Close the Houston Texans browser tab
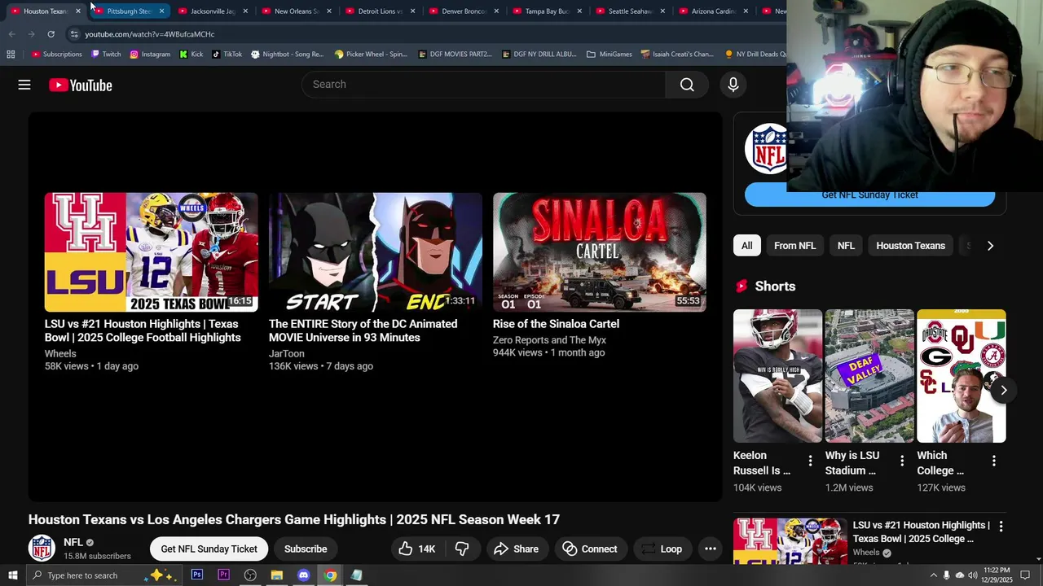 (x=78, y=11)
